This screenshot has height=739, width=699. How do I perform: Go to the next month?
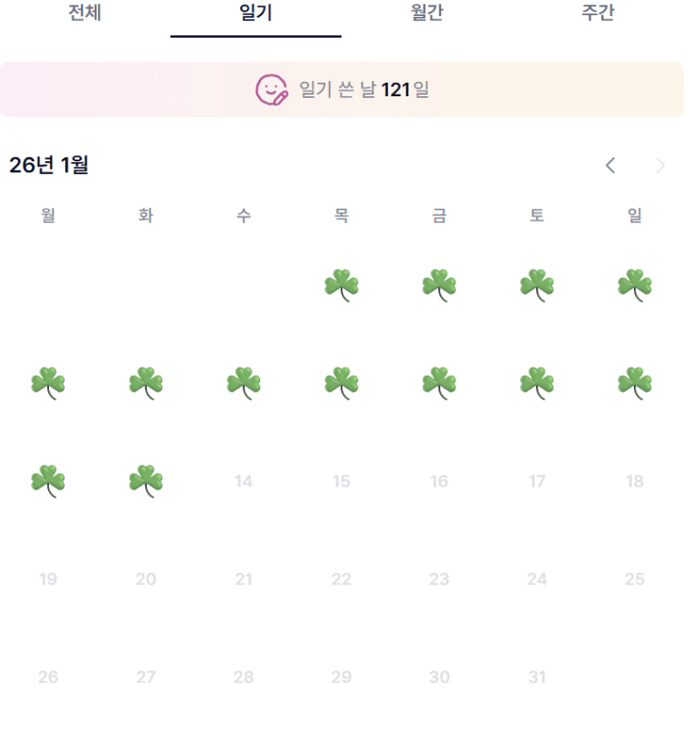pos(661,166)
